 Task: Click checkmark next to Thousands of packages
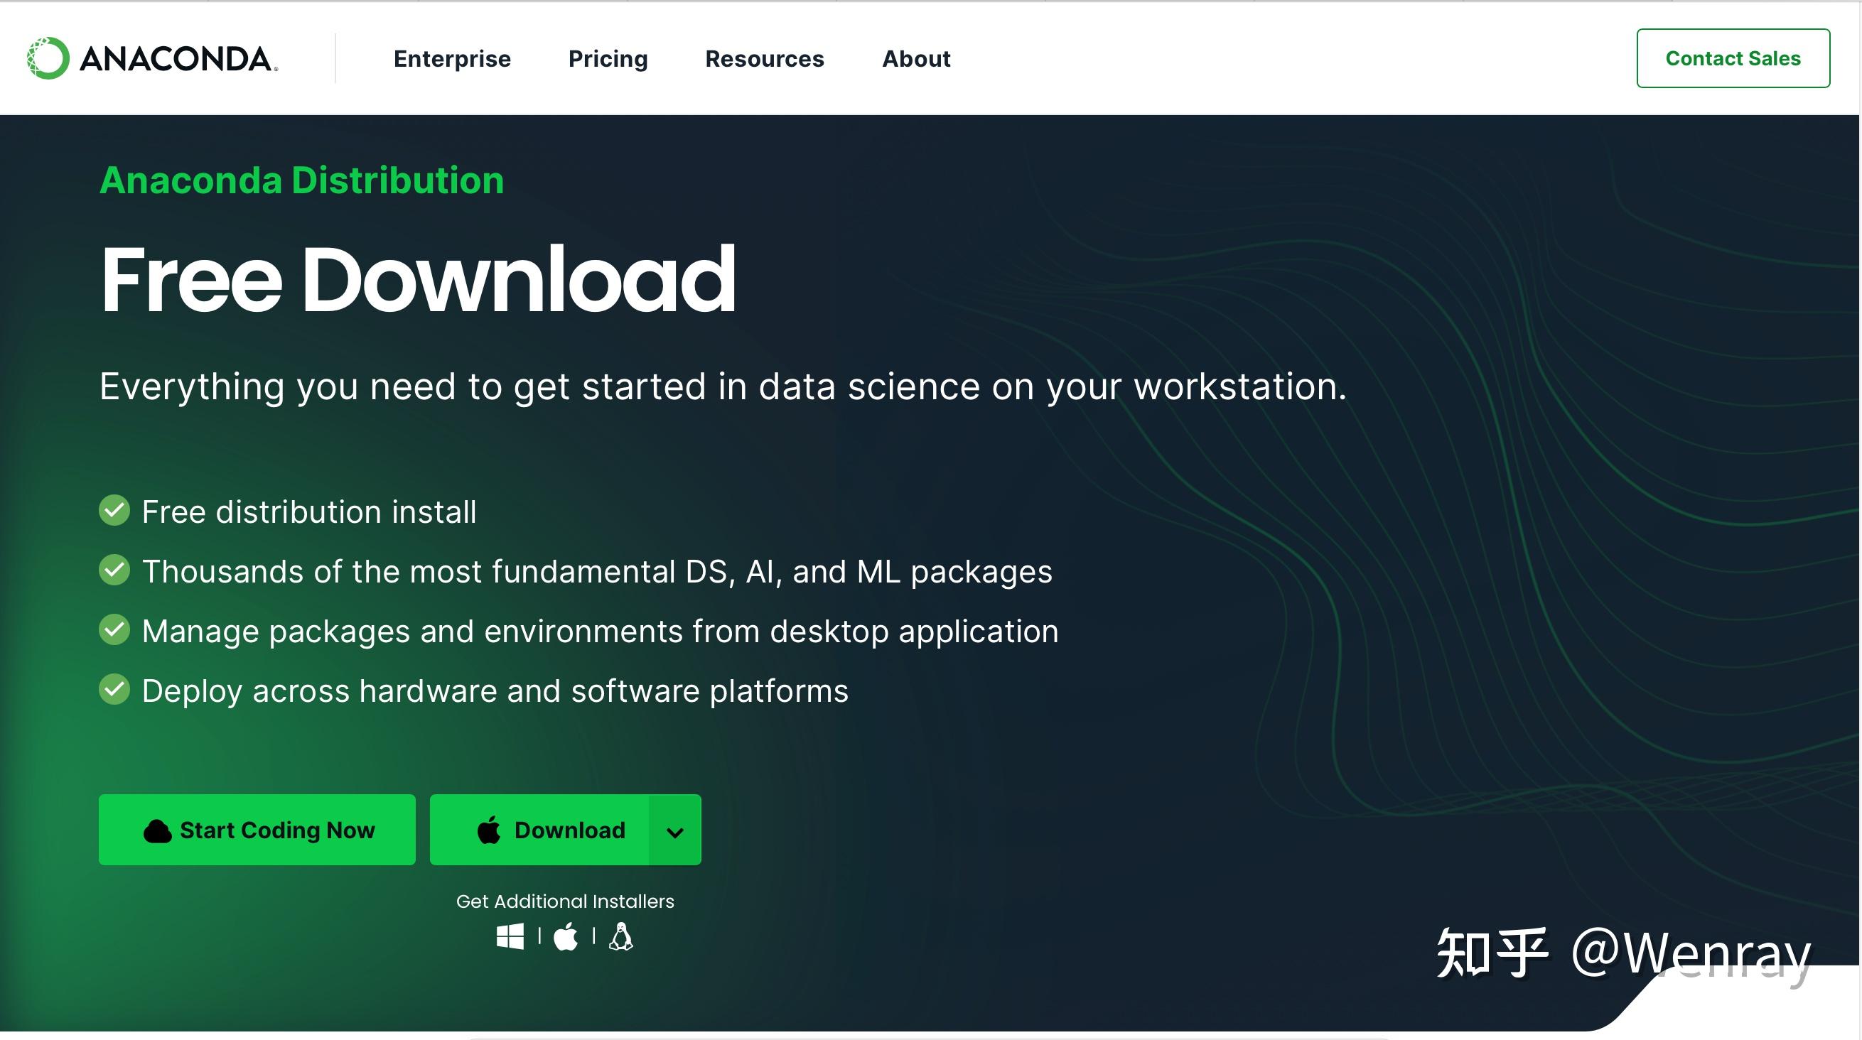click(114, 570)
